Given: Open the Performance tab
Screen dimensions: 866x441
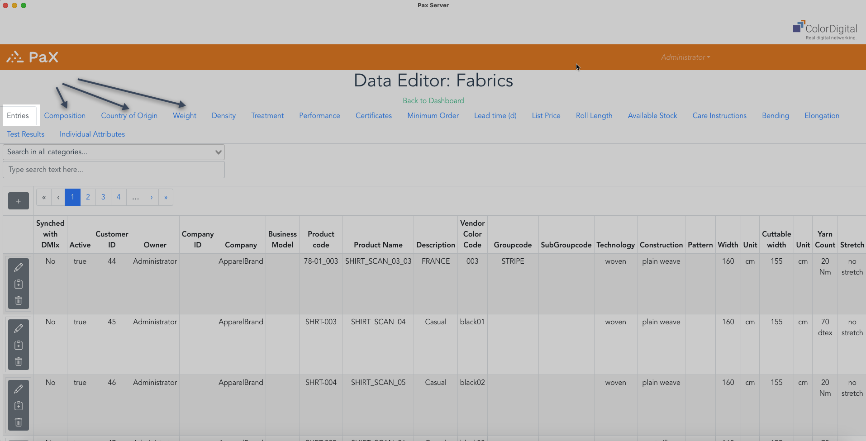Looking at the screenshot, I should [x=319, y=116].
